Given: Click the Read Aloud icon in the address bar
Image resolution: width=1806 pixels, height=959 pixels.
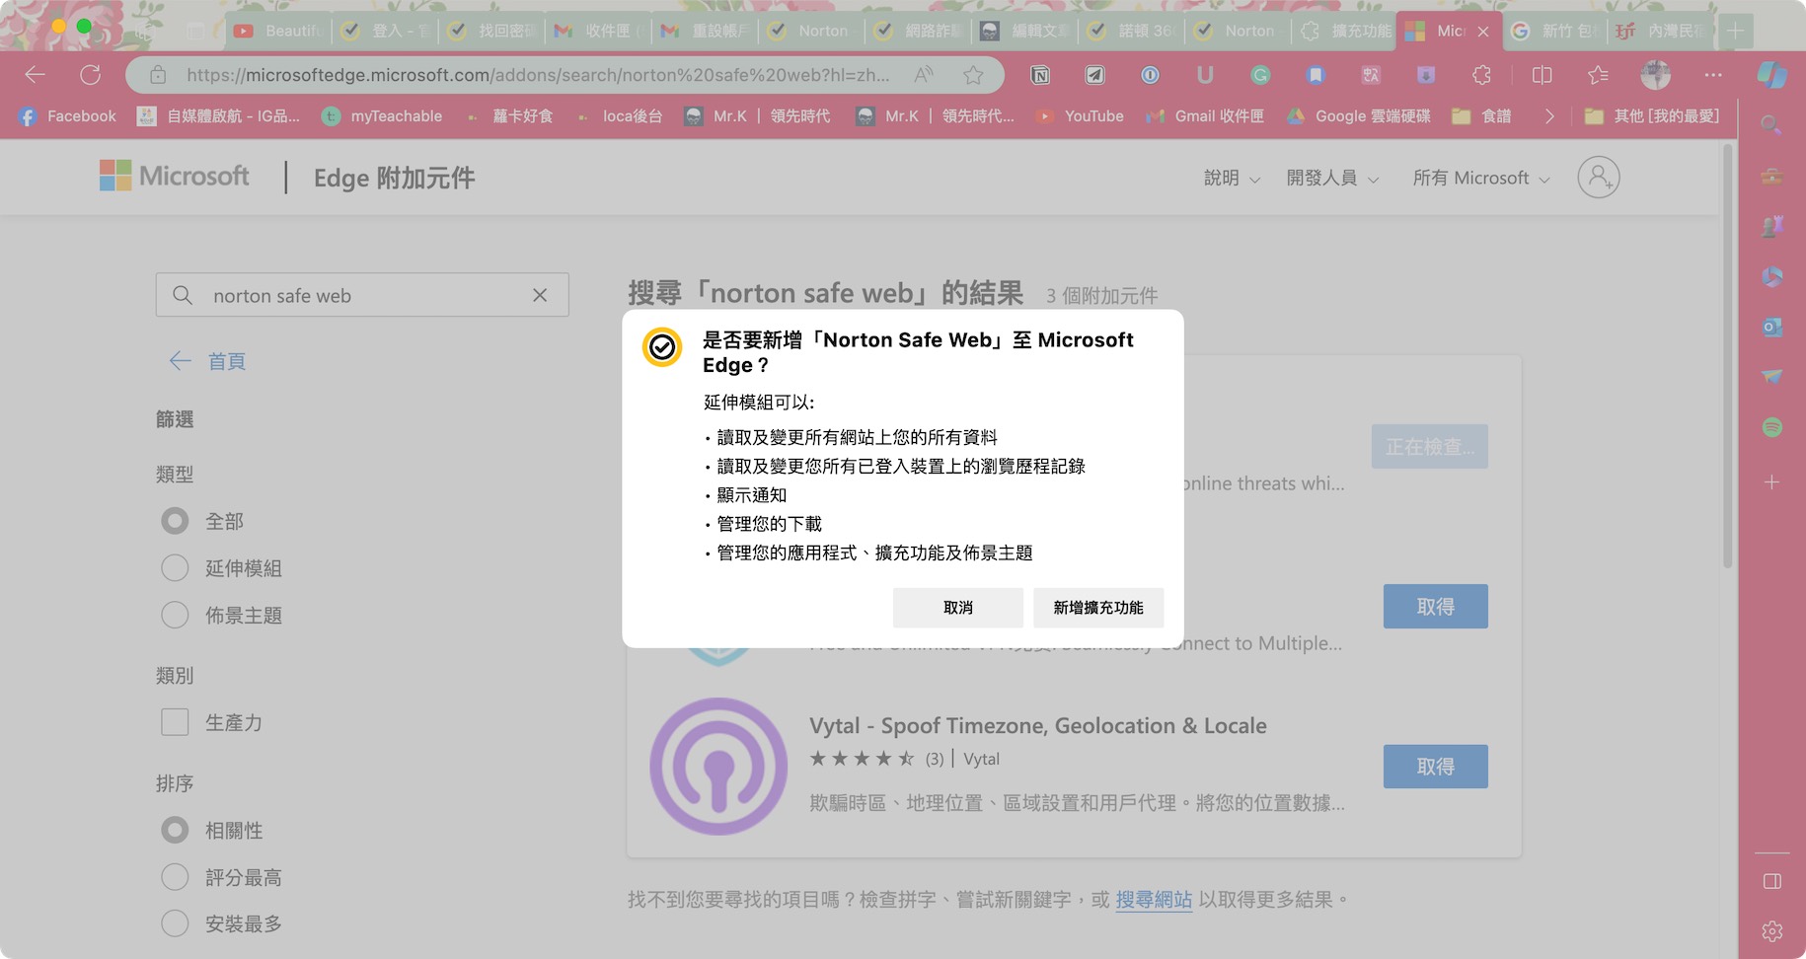Looking at the screenshot, I should (x=924, y=75).
